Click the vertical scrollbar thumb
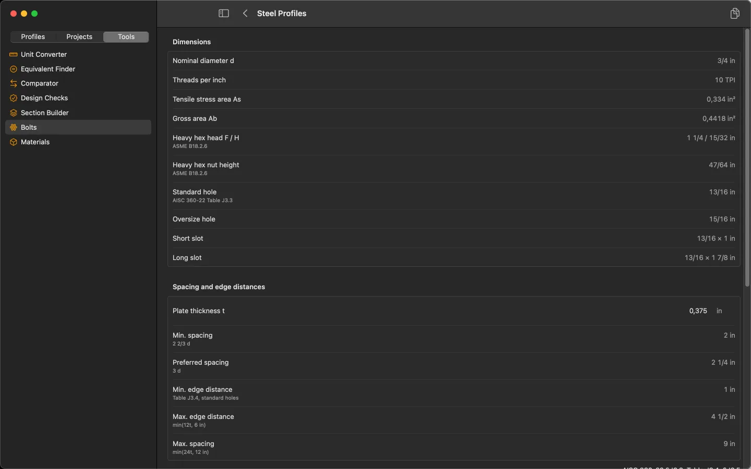This screenshot has height=469, width=751. 747,158
